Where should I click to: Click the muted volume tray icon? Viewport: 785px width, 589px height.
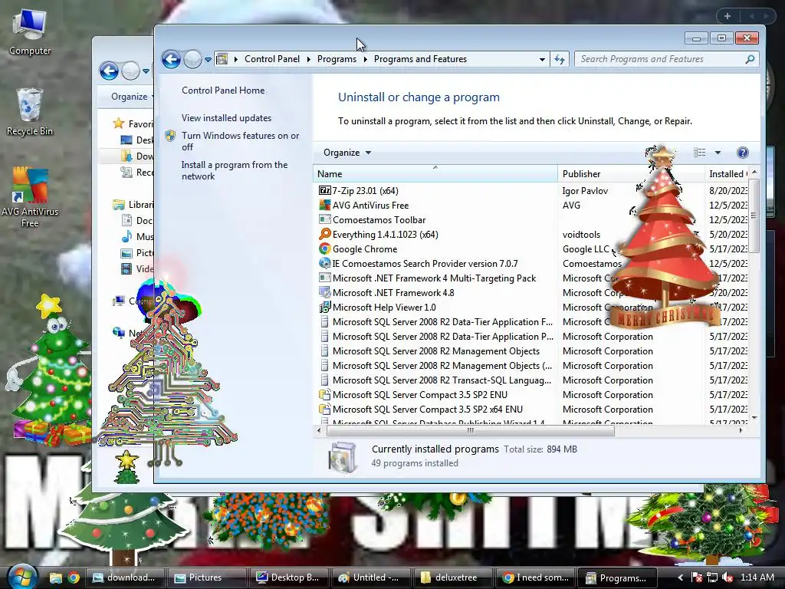(x=728, y=578)
